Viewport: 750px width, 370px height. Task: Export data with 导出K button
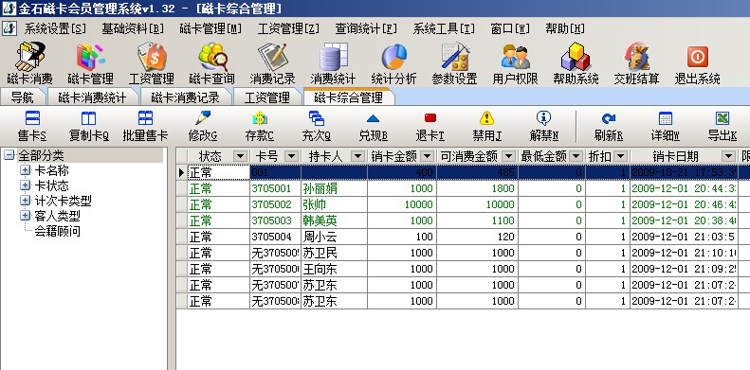(723, 127)
